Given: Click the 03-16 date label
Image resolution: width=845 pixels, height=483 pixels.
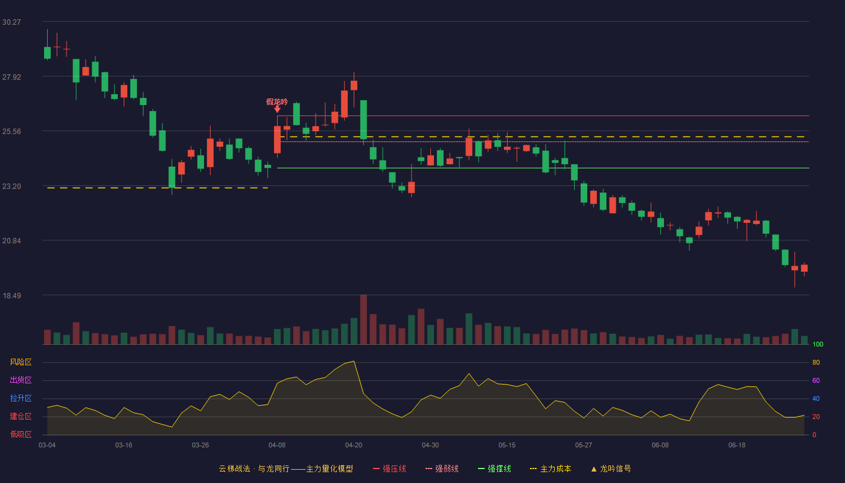Looking at the screenshot, I should tap(124, 445).
